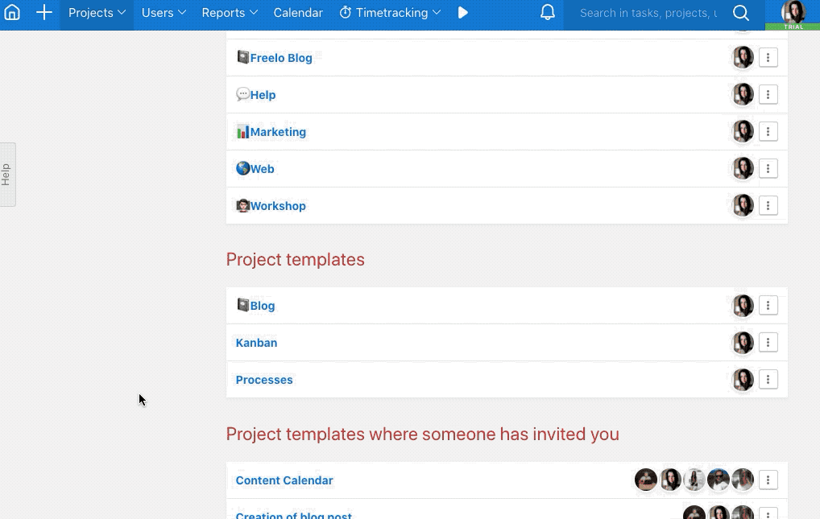Screen dimensions: 820x519
Task: Click the plus icon to add new
Action: [x=44, y=13]
